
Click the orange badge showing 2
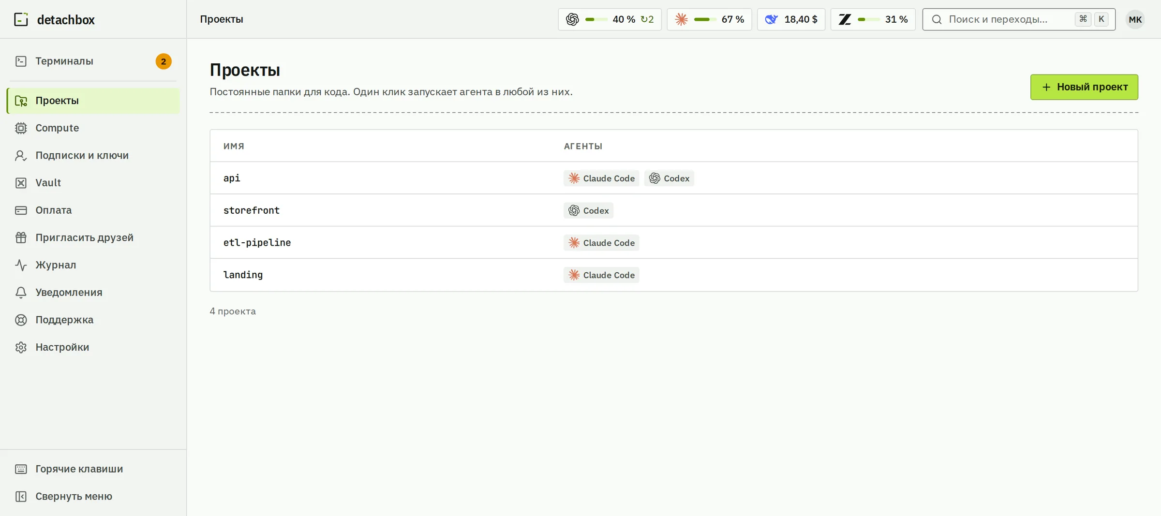pos(164,61)
